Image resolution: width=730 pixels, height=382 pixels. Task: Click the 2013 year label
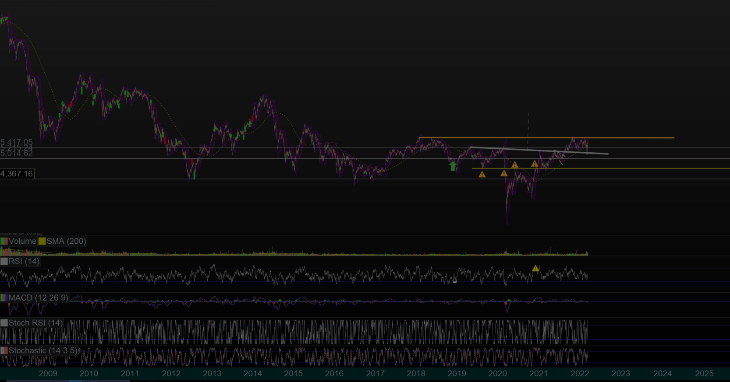pyautogui.click(x=212, y=374)
